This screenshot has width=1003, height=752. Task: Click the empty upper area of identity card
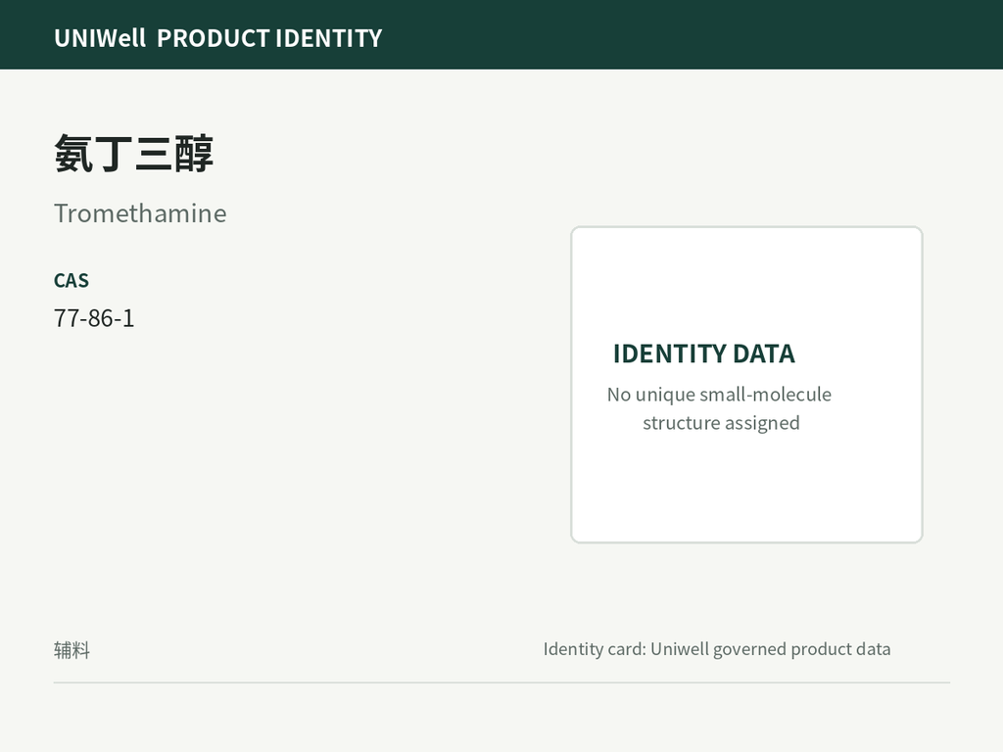pyautogui.click(x=746, y=281)
